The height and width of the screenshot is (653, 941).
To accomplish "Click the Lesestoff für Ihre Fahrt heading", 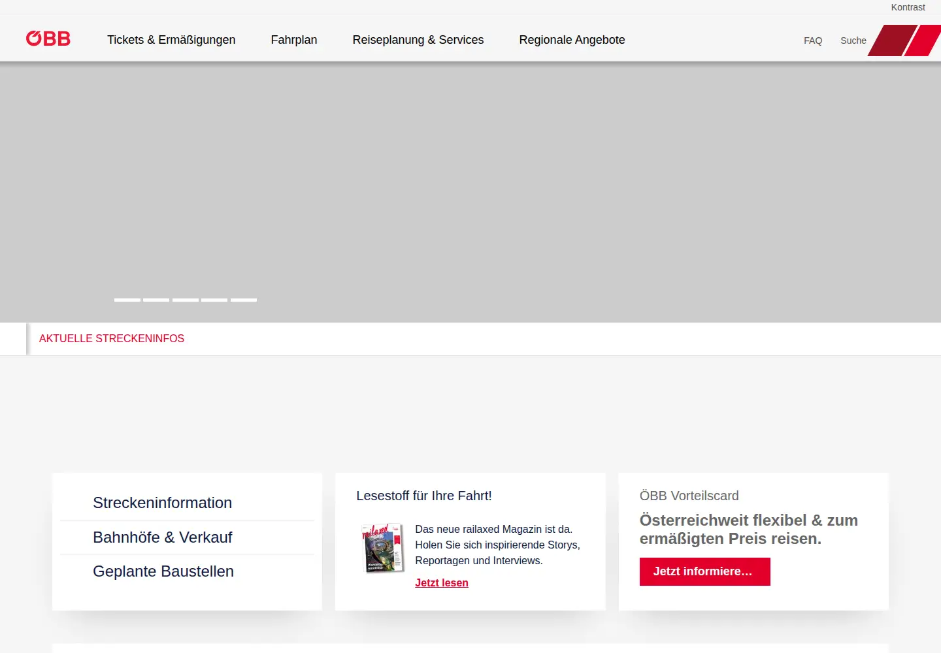I will (424, 496).
